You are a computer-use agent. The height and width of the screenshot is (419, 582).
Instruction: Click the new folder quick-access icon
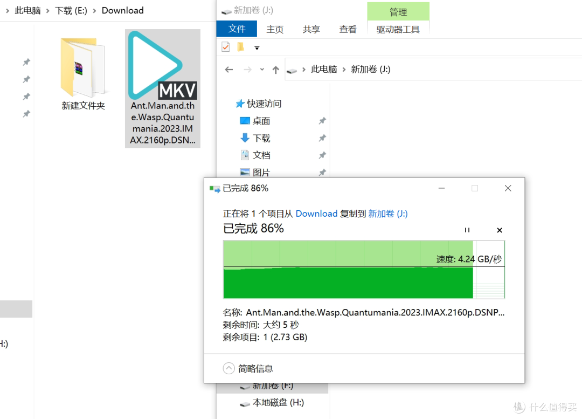pos(240,47)
